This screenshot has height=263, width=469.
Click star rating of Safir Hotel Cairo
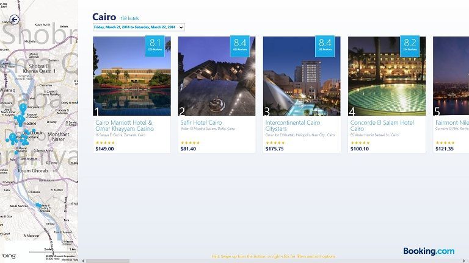190,143
